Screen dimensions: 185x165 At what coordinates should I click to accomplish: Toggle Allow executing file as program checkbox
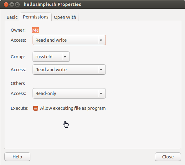36,108
